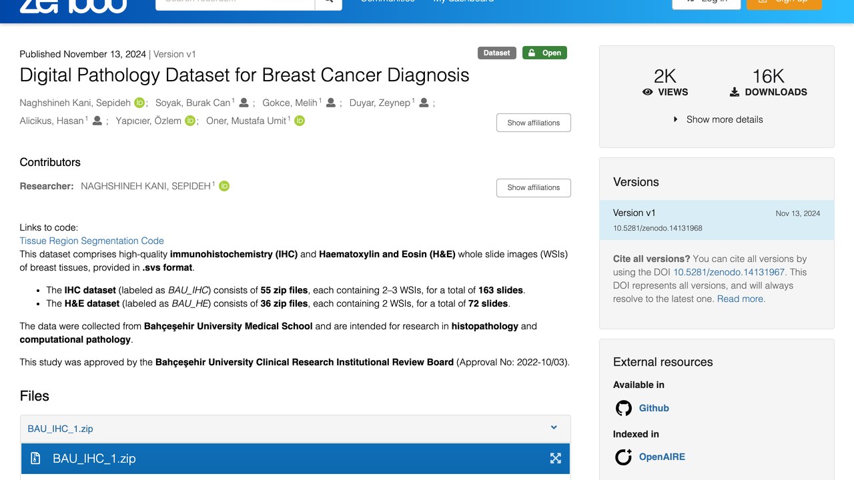Click the Sign up button
This screenshot has height=480, width=854.
pyautogui.click(x=784, y=3)
